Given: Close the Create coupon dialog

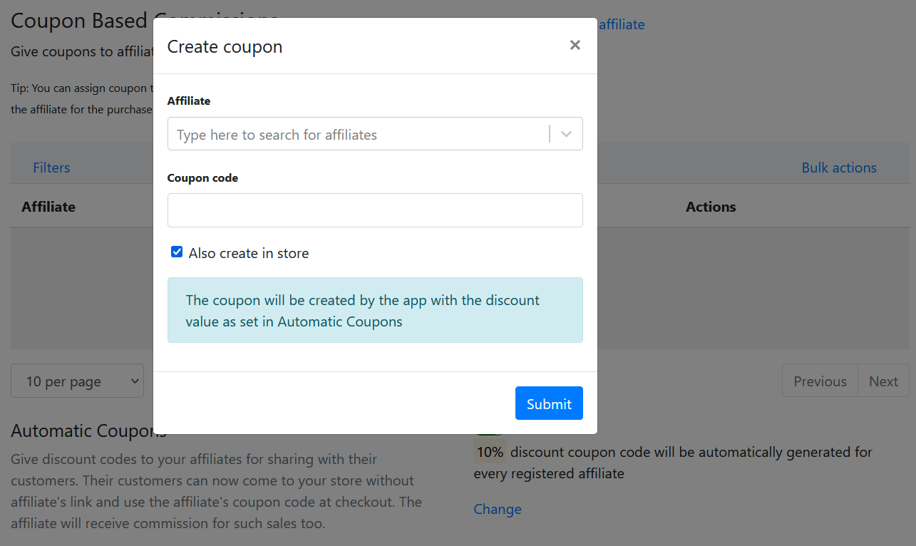Looking at the screenshot, I should click(575, 46).
